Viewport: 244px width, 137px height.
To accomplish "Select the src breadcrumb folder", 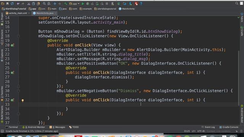I will click(x=42, y=9).
